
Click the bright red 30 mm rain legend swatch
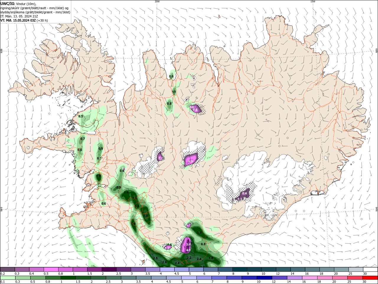click(370, 278)
